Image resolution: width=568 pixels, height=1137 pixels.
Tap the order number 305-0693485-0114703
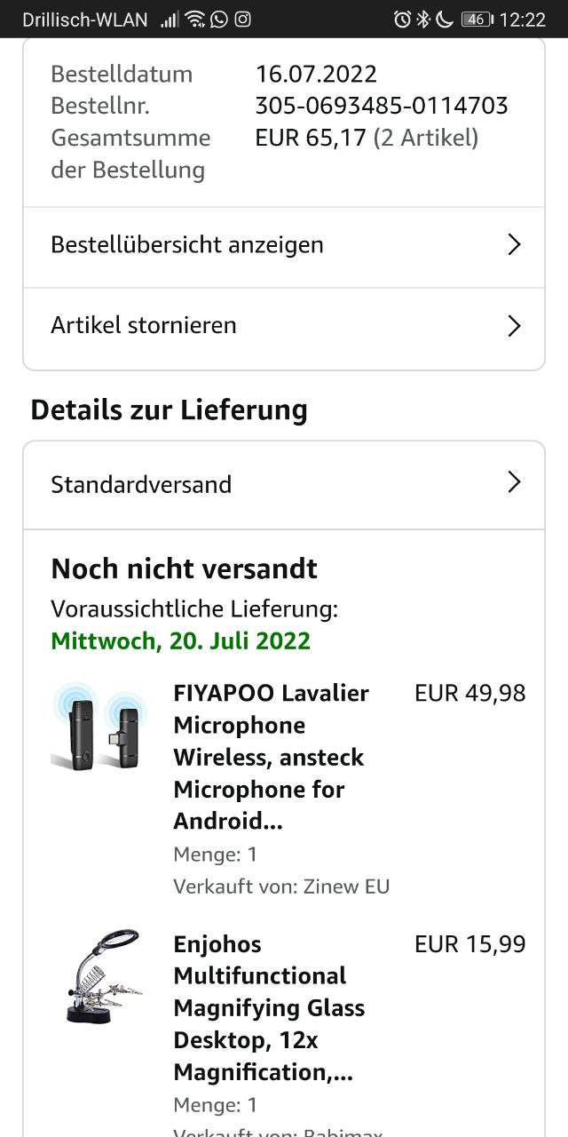[x=381, y=106]
